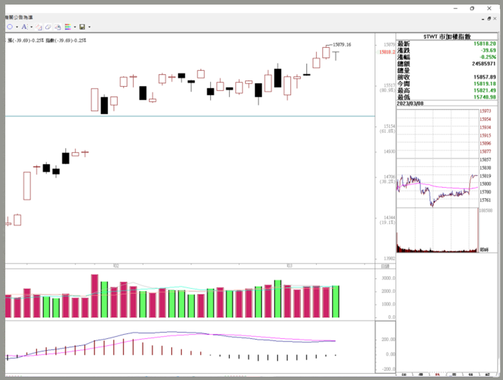Viewport: 503px width, 380px height.
Task: Open the ellipse shape dropdown arrow
Action: point(17,27)
